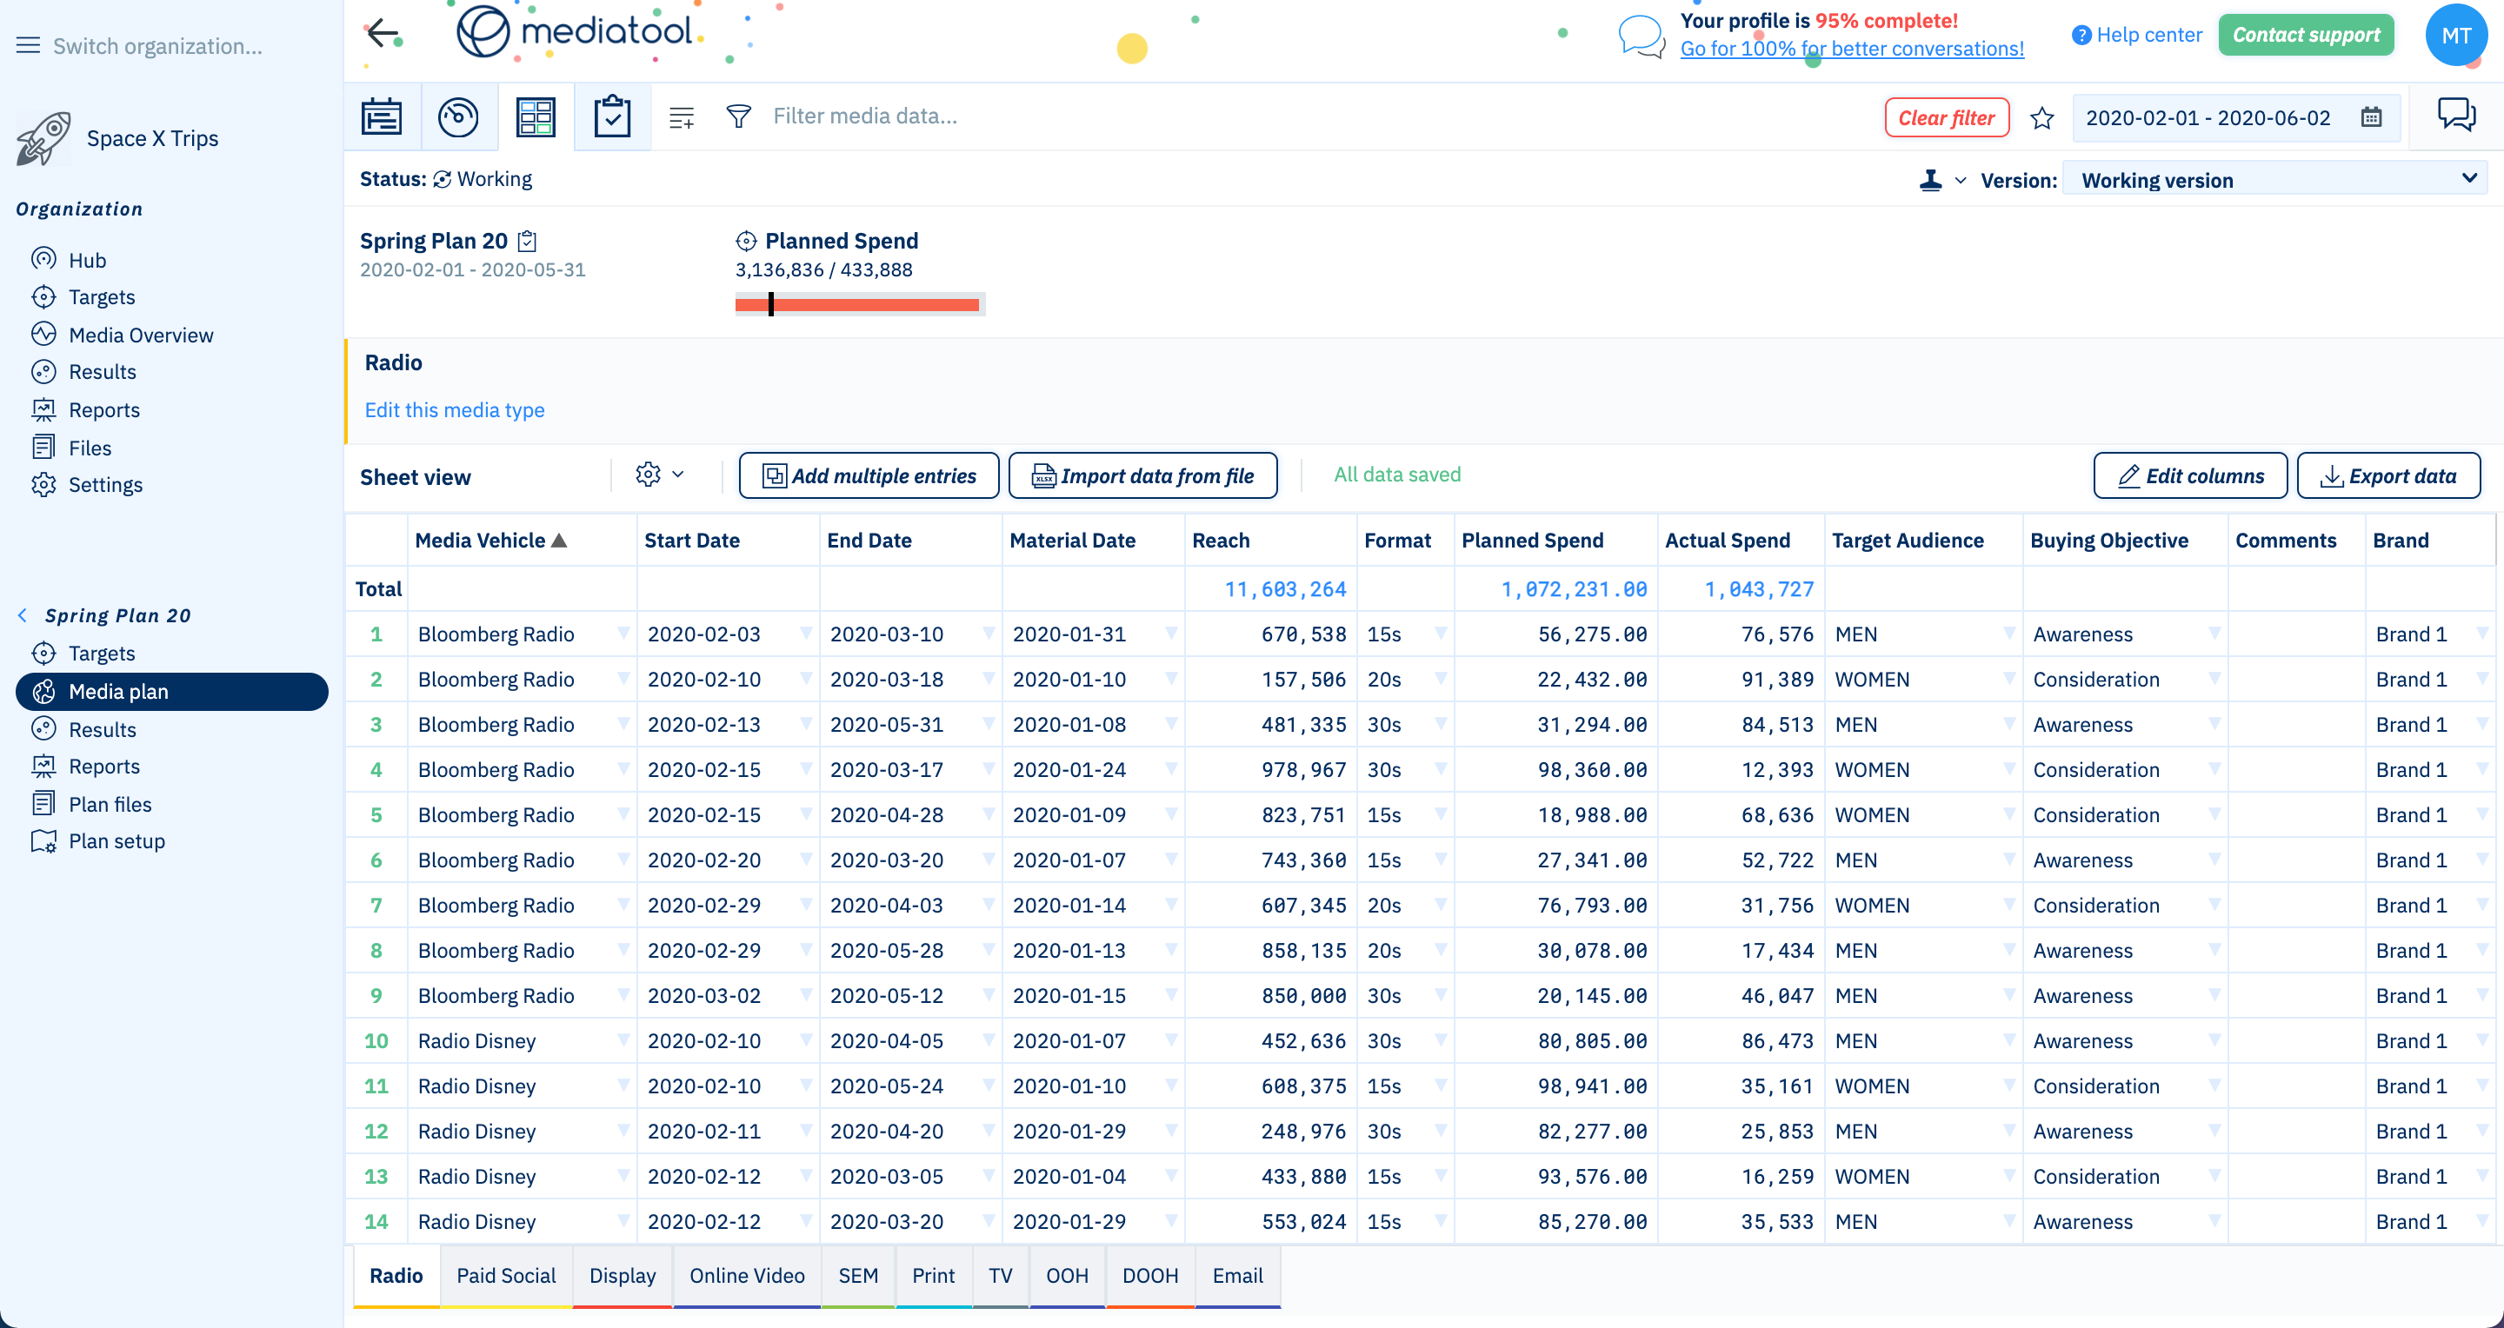Switch to the Paid Social tab
This screenshot has height=1328, width=2504.
click(x=505, y=1276)
